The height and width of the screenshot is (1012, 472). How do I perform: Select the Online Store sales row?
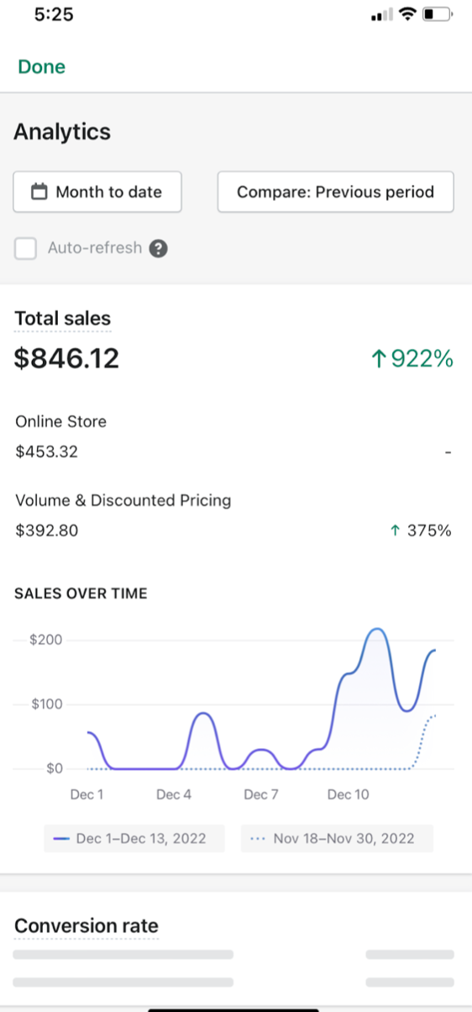[x=235, y=437]
